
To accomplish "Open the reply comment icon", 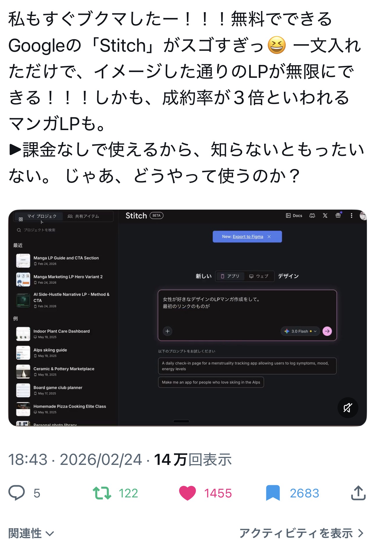I will 17,493.
